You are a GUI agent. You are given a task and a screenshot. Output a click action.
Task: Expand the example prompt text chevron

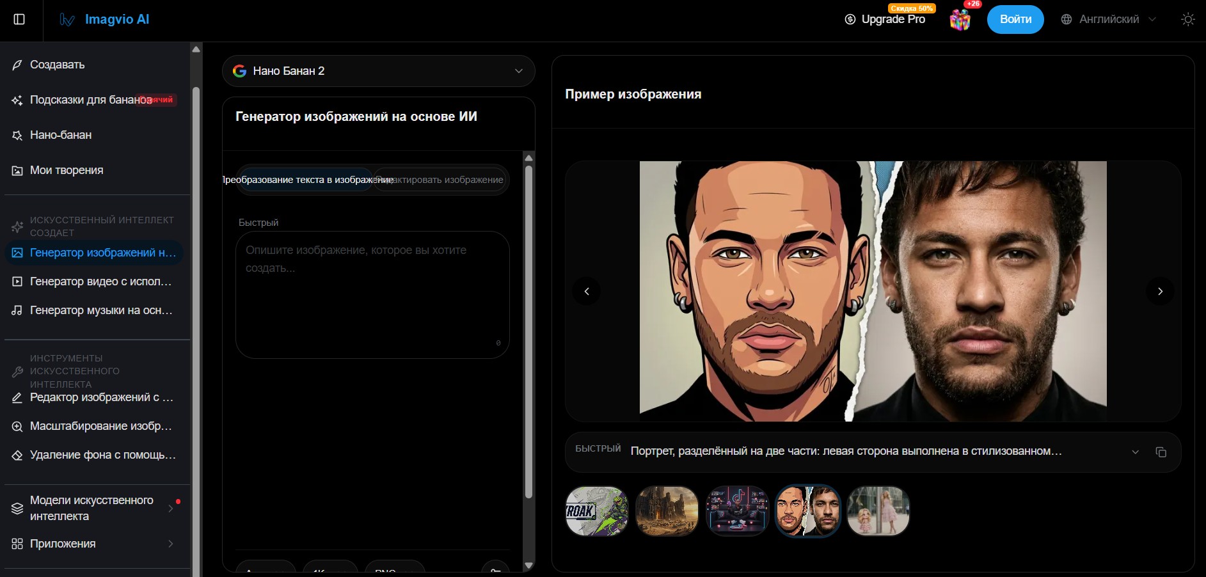tap(1136, 452)
